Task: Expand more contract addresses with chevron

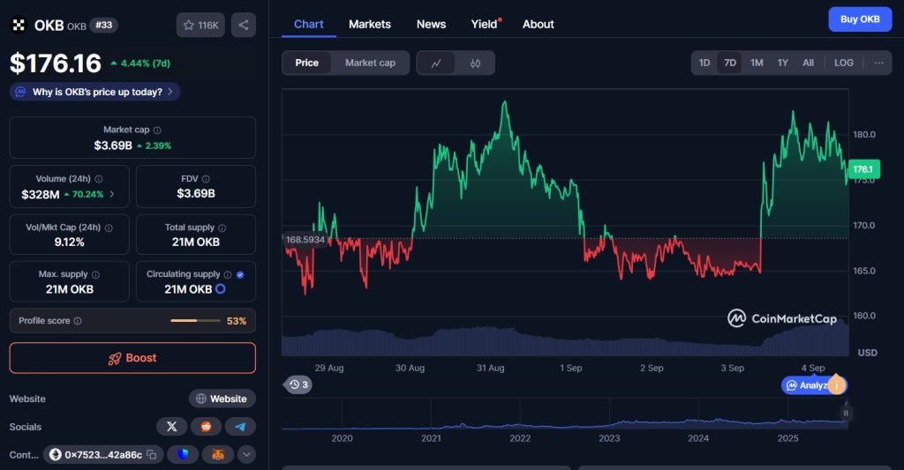Action: (x=247, y=455)
